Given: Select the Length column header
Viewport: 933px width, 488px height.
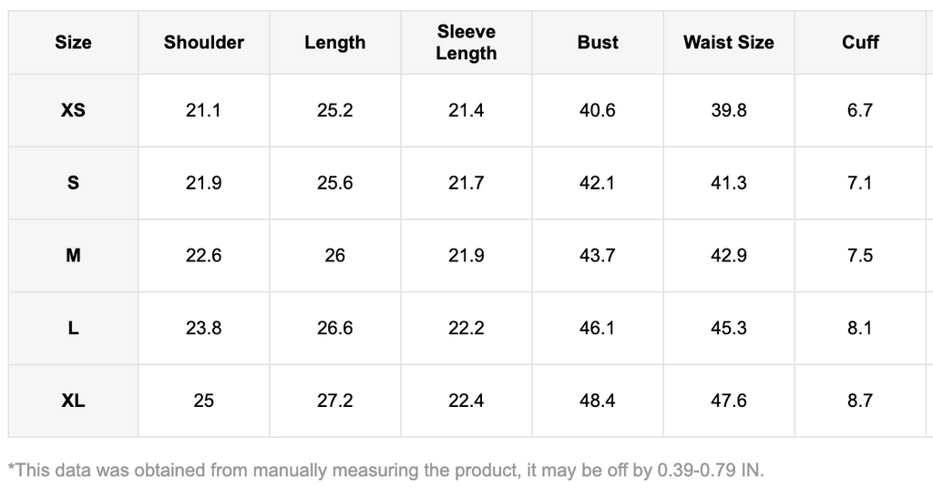Looking at the screenshot, I should 334,43.
